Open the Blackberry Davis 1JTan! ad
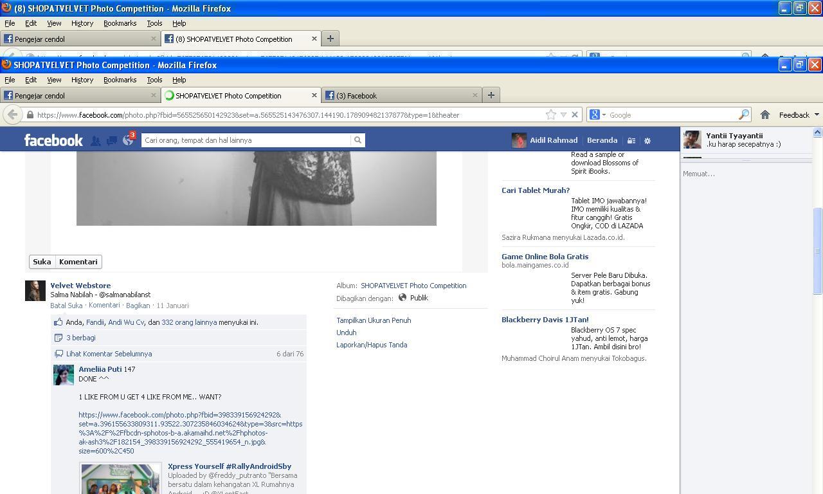The image size is (823, 494). click(545, 320)
